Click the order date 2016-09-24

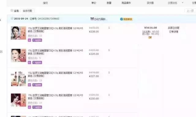coord(21,19)
